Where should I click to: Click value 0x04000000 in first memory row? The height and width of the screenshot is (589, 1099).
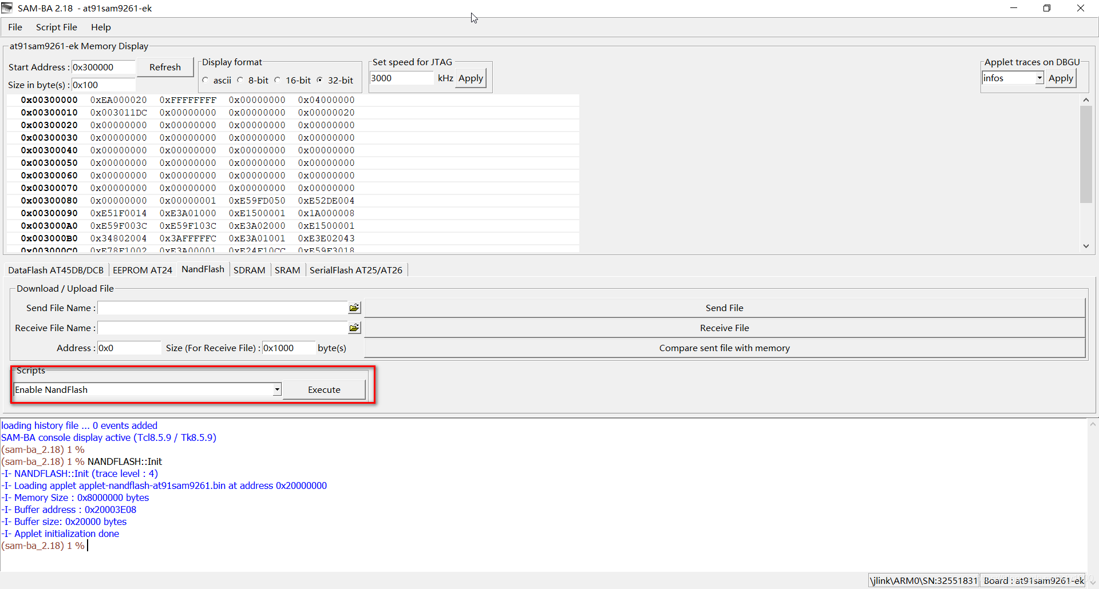tap(326, 100)
